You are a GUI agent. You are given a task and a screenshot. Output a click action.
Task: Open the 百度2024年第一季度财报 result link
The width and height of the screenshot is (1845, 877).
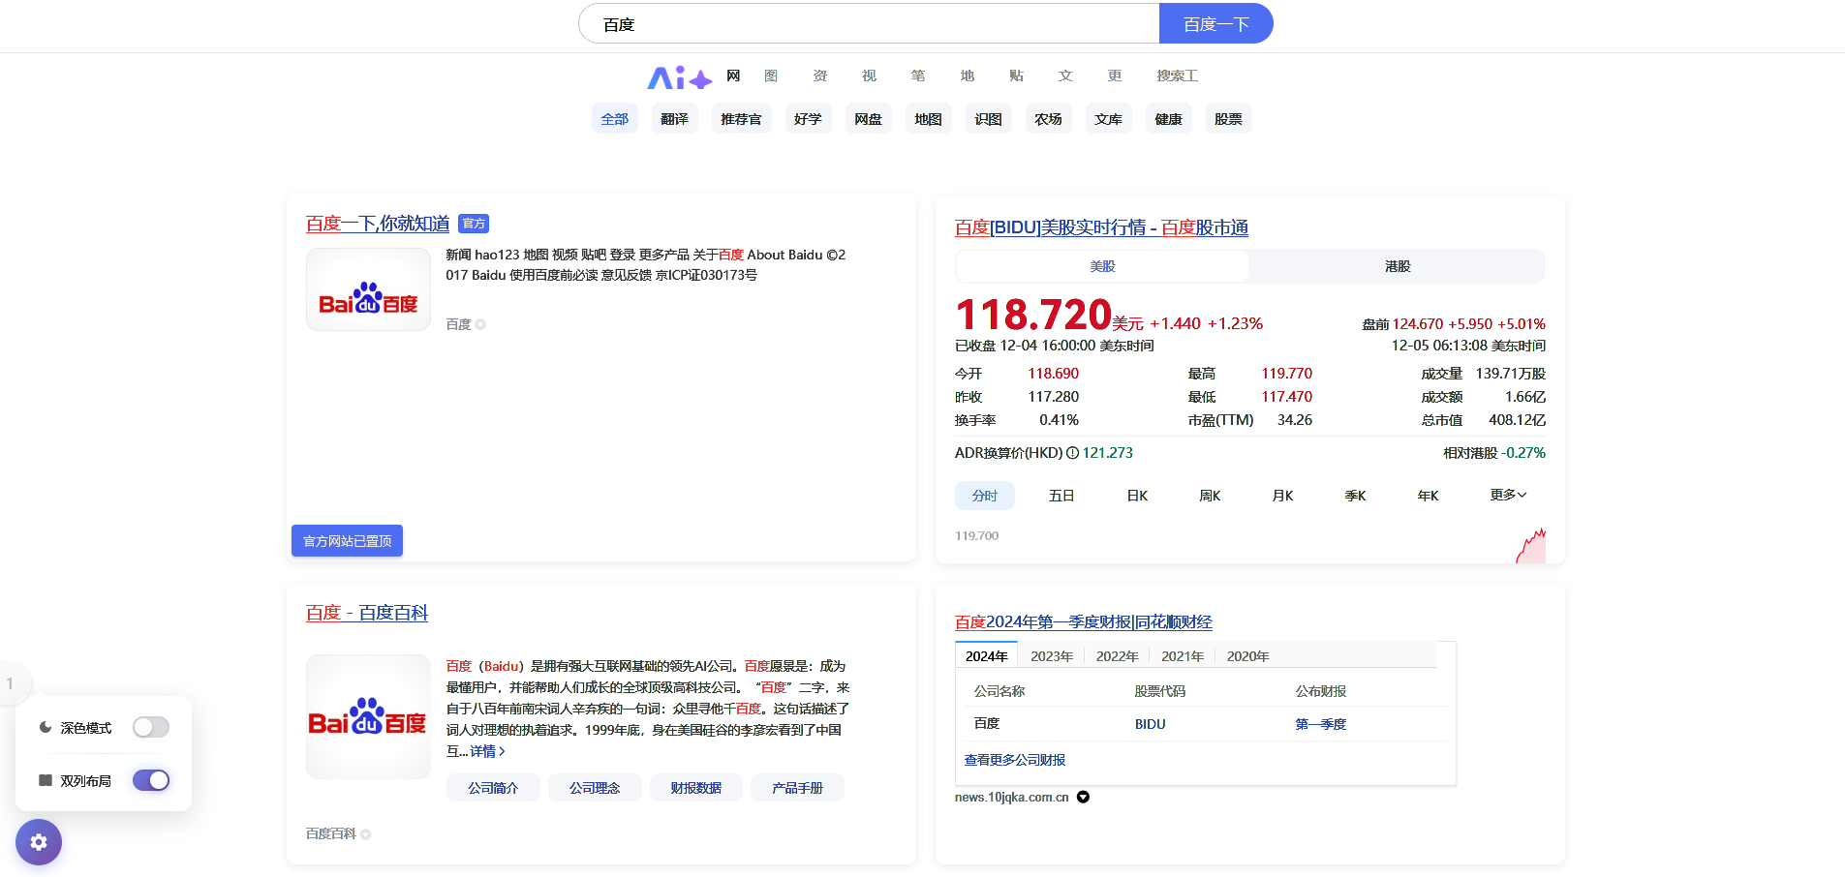(1084, 621)
